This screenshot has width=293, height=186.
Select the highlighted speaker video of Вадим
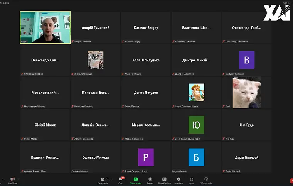tap(45, 27)
